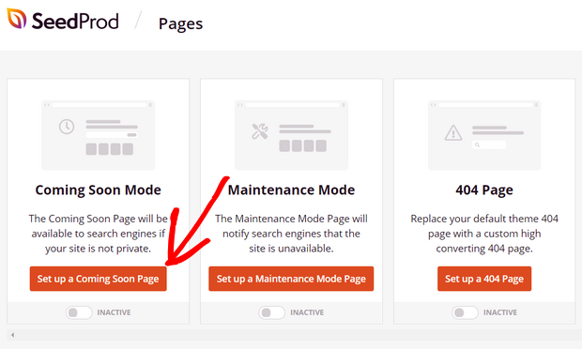Click the Coming Soon clock thumbnail
The width and height of the screenshot is (582, 349).
[x=98, y=135]
